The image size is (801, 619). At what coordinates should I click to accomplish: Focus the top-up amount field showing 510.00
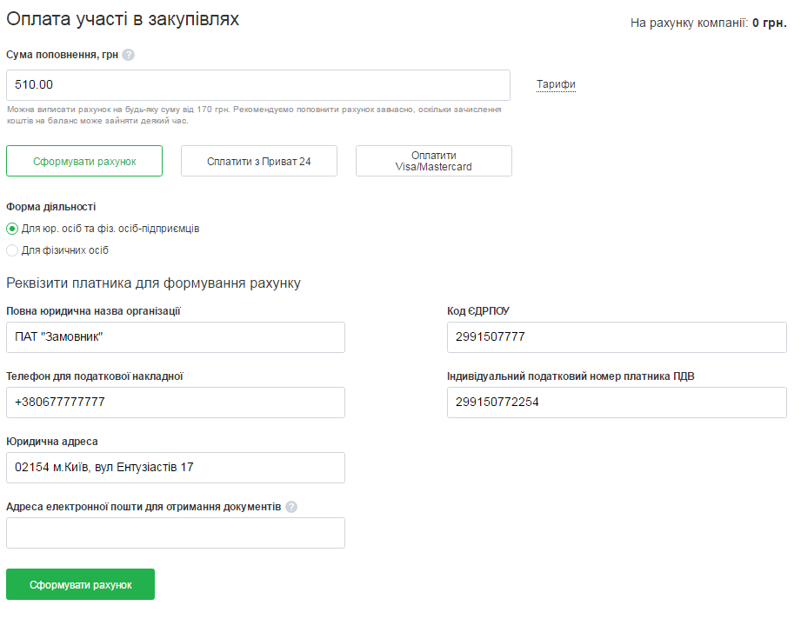(257, 85)
